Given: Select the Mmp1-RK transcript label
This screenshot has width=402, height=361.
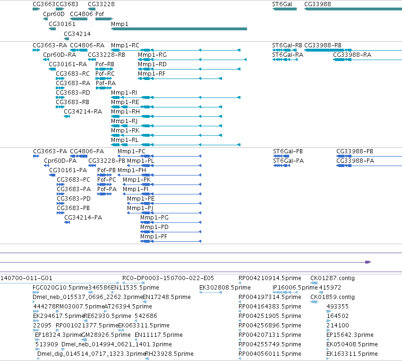Looking at the screenshot, I should pos(125,131).
